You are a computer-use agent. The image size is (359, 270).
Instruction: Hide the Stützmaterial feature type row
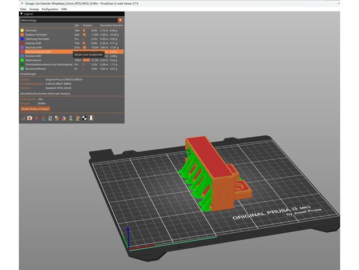[x=35, y=60]
